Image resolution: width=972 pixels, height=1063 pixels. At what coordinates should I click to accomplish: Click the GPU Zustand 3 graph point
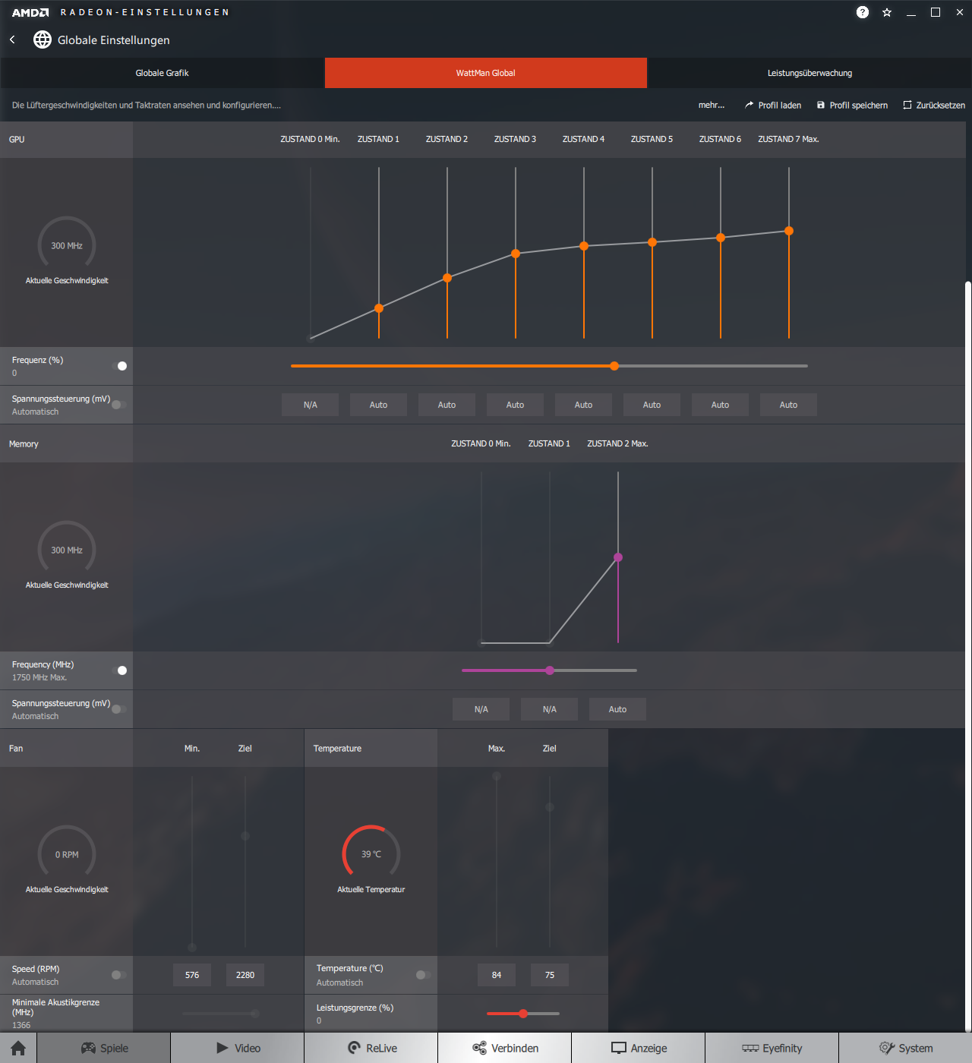coord(516,254)
